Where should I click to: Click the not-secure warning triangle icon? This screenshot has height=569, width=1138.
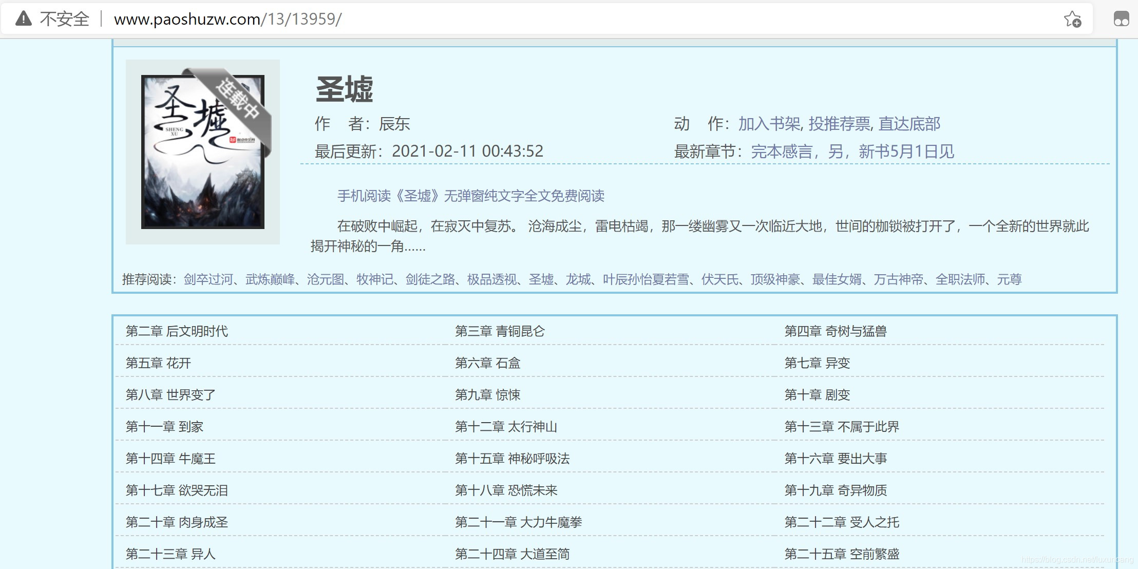[24, 19]
